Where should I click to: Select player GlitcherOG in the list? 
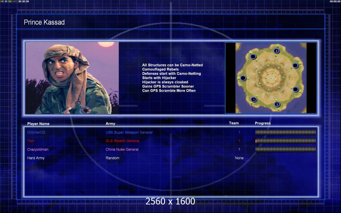click(x=36, y=132)
